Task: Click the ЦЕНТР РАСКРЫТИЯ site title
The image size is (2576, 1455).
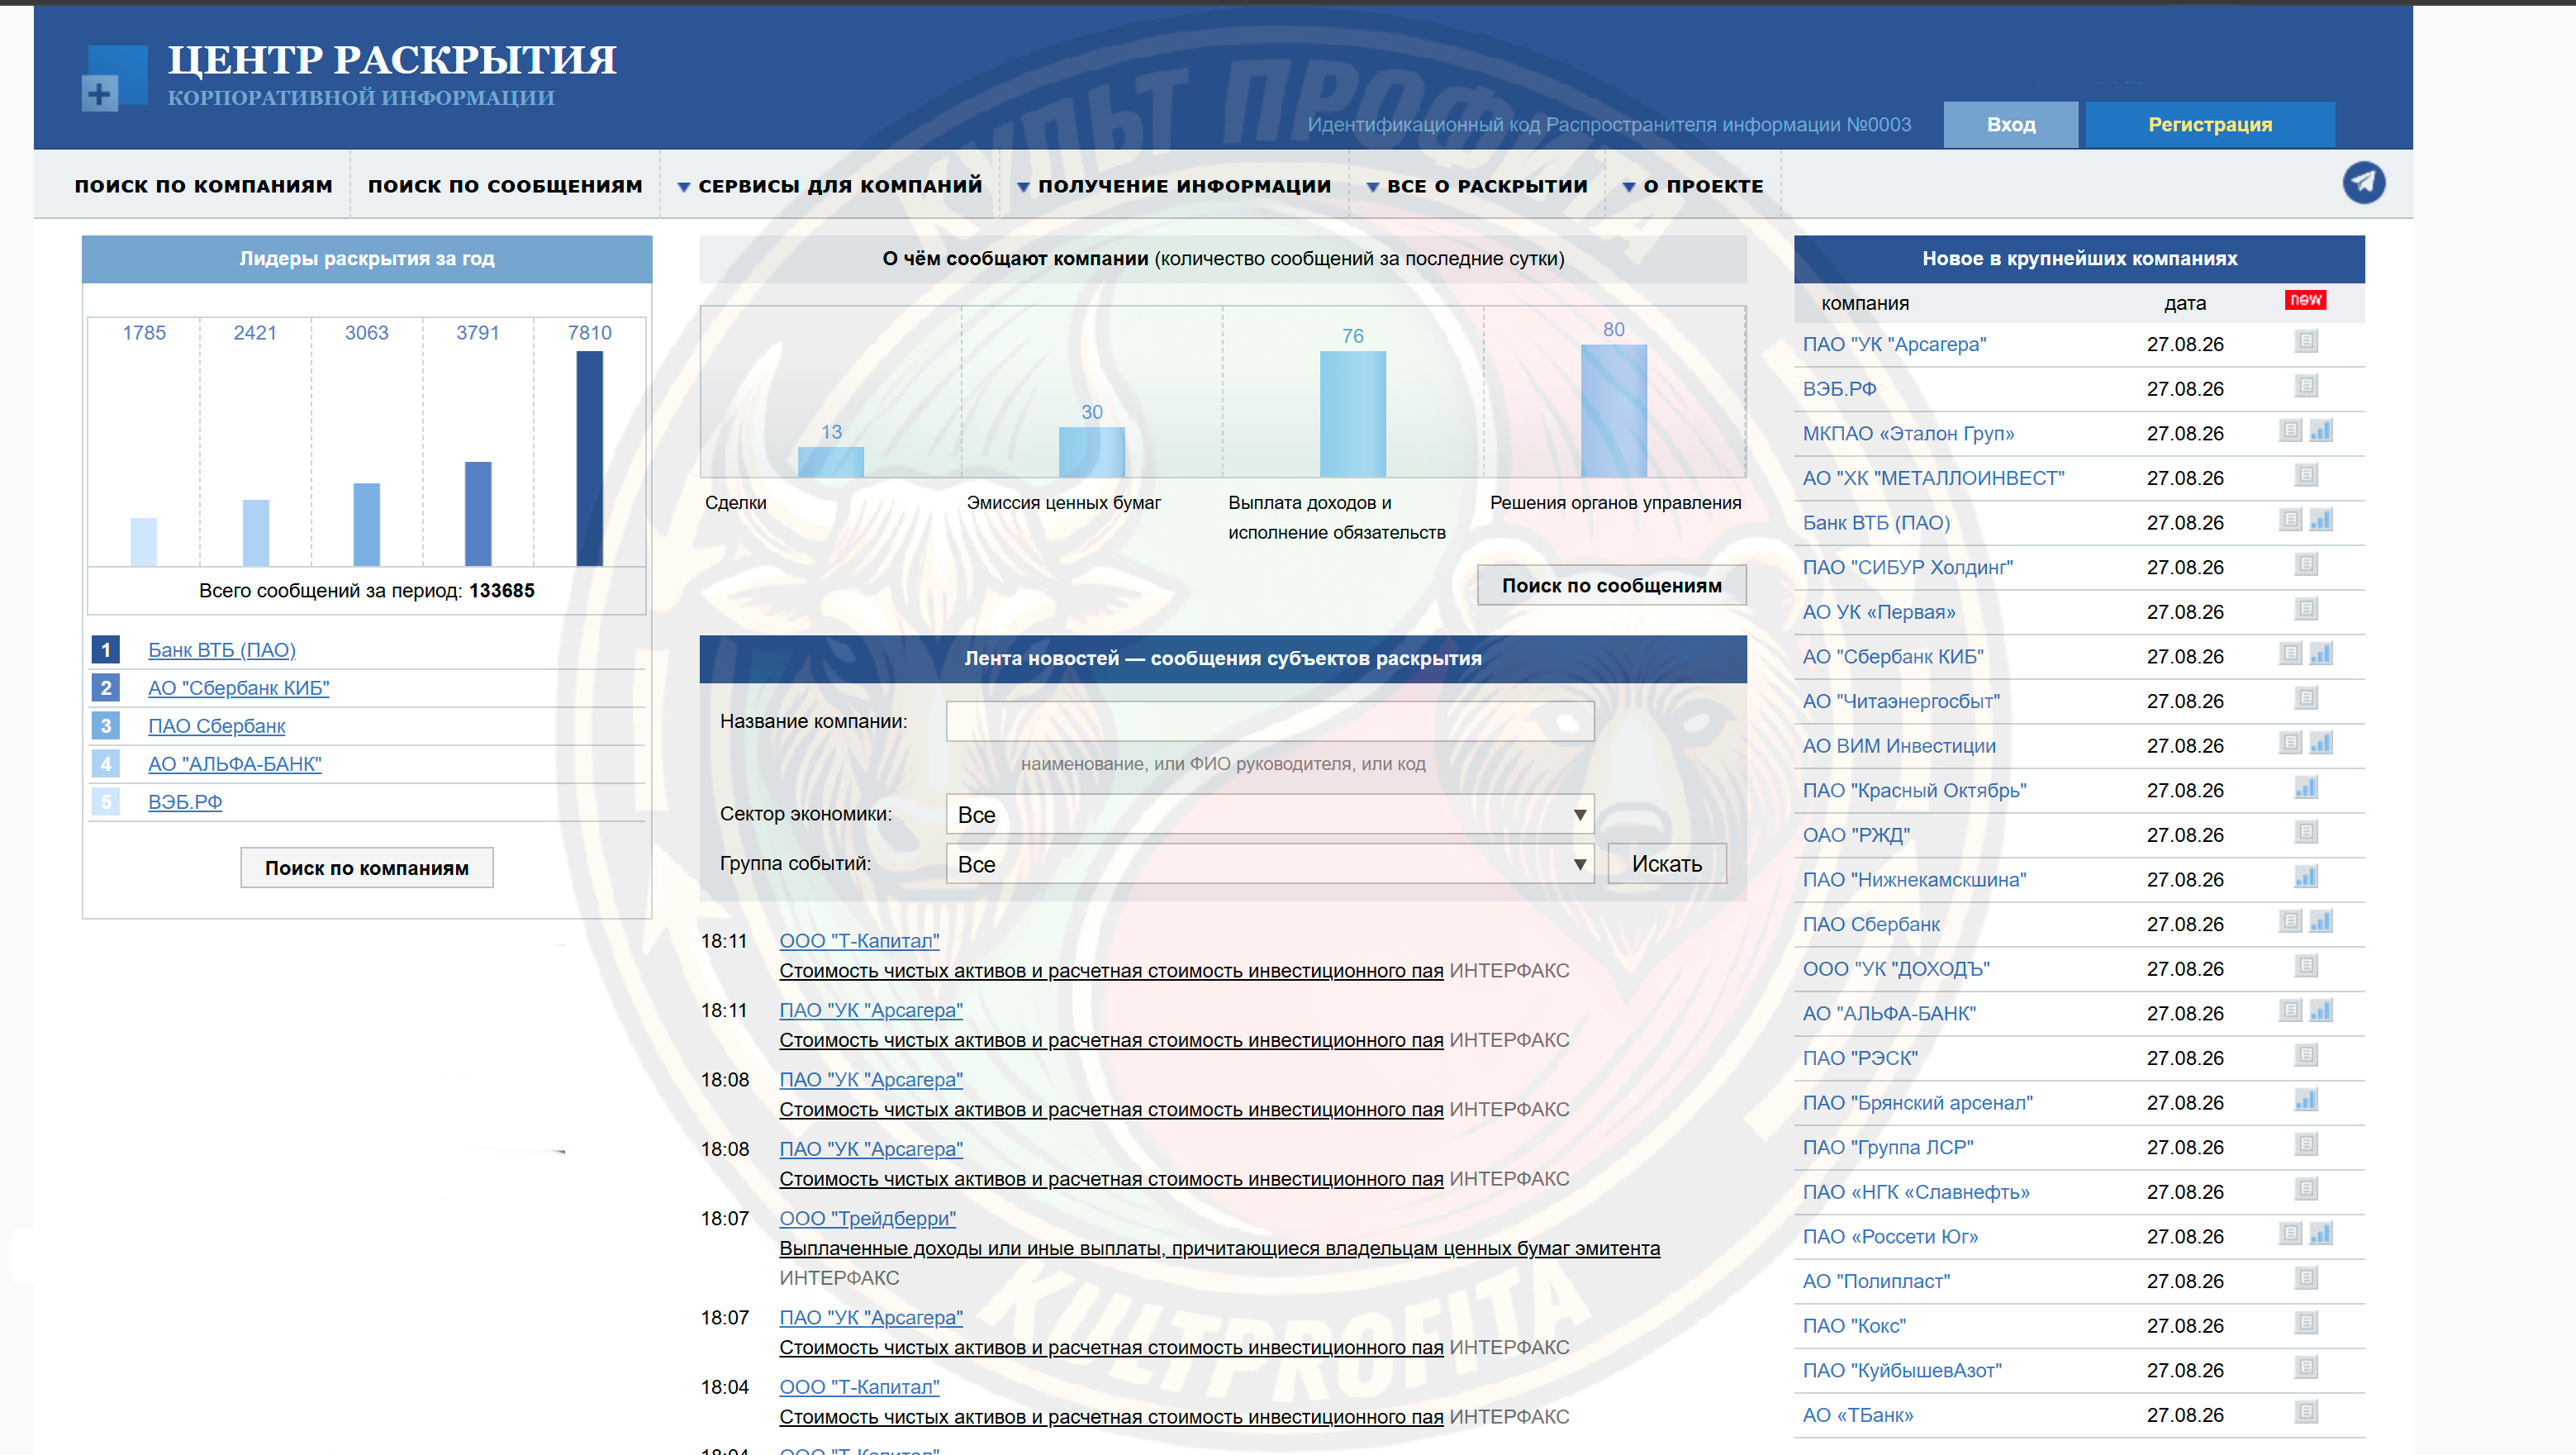Action: click(392, 59)
